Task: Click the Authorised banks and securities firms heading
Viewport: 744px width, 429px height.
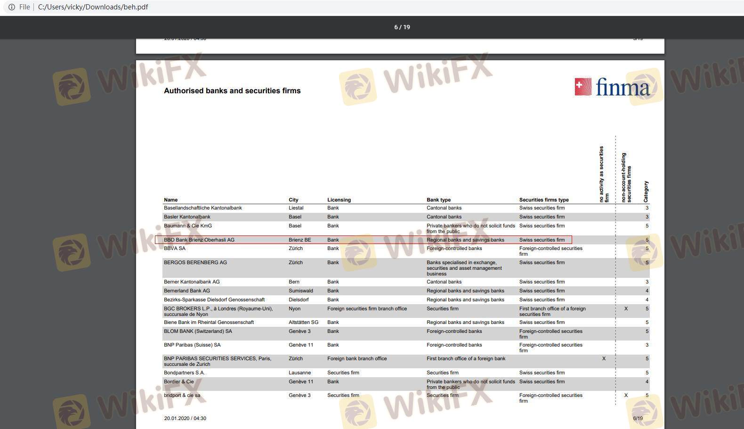Action: (232, 91)
